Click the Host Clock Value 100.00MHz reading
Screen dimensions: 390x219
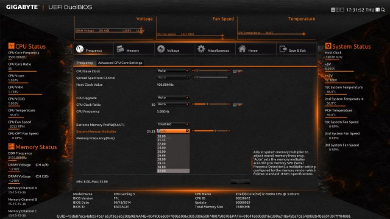165,85
